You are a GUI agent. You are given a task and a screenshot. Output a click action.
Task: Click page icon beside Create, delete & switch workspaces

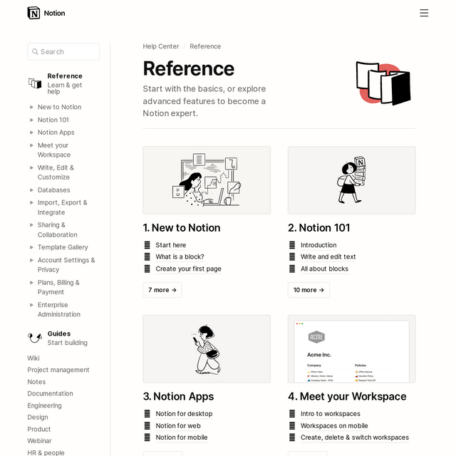pos(292,437)
